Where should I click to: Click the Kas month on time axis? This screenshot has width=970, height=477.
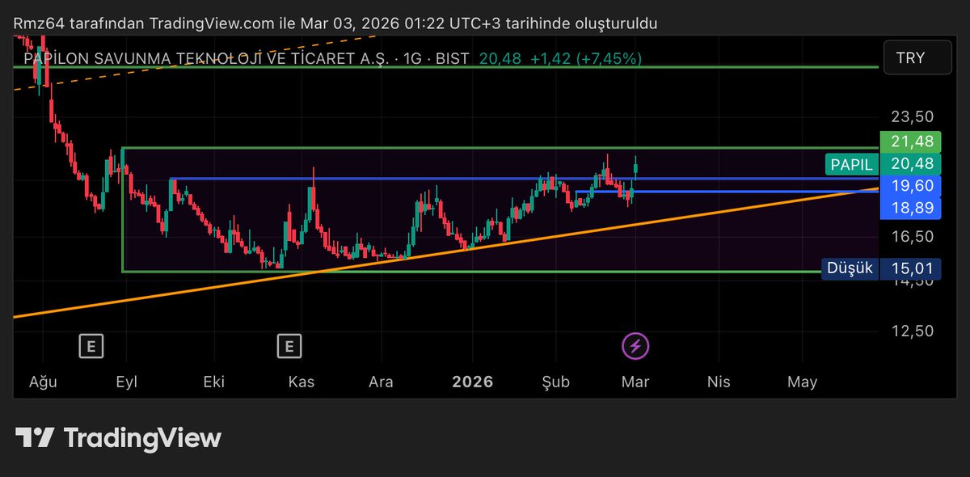[x=301, y=382]
